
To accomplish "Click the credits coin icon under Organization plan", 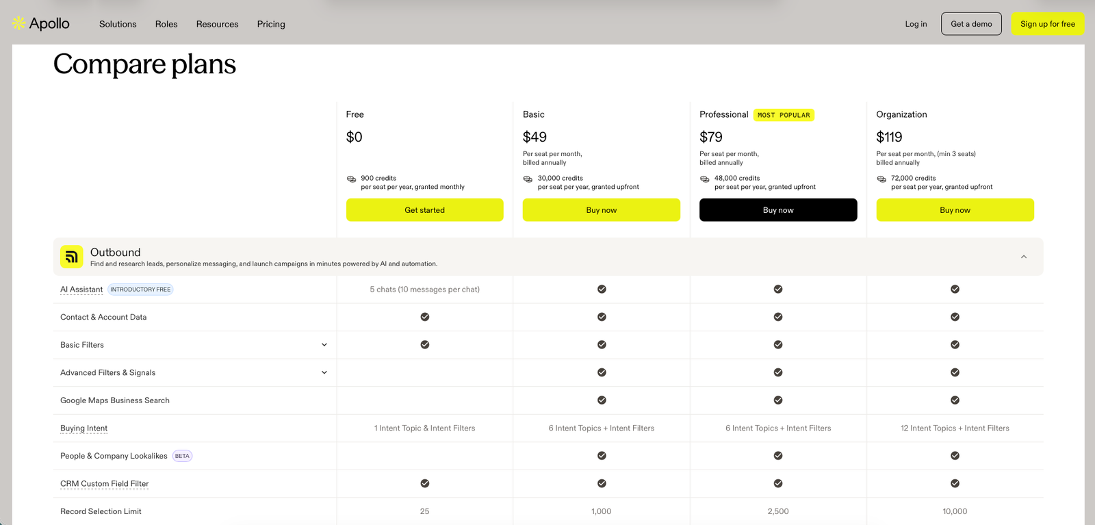I will tap(881, 179).
